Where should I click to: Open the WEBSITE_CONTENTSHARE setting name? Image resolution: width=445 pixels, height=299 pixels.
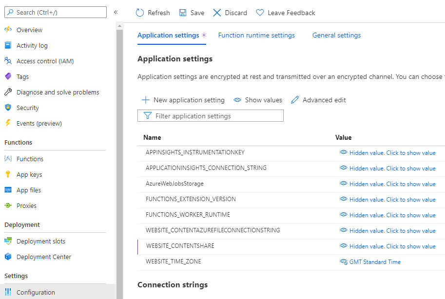point(180,246)
